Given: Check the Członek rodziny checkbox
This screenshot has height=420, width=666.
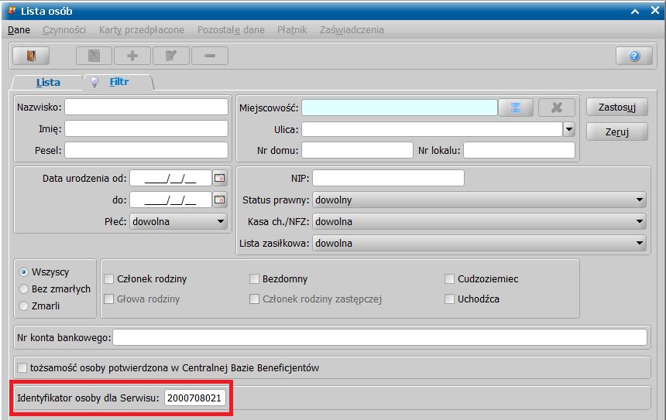Looking at the screenshot, I should point(109,278).
